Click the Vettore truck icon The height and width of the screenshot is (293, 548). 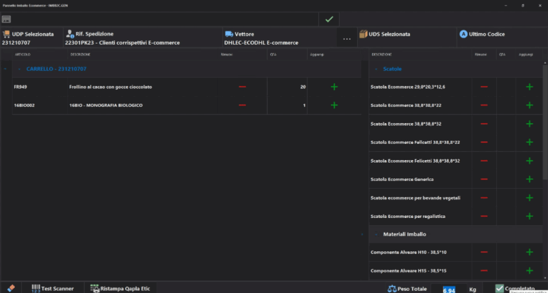[229, 34]
